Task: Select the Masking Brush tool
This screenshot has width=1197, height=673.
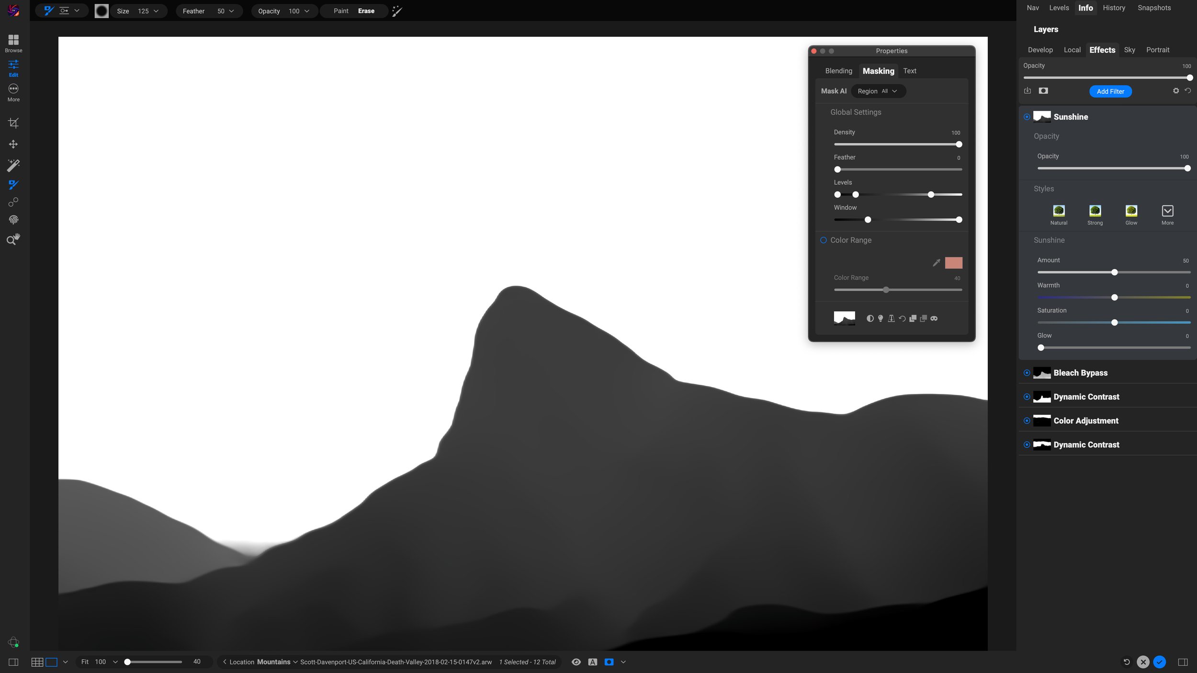Action: (x=13, y=185)
